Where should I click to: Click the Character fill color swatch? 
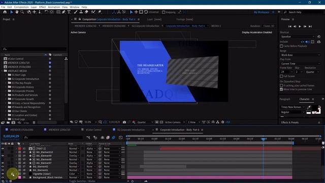(315, 108)
